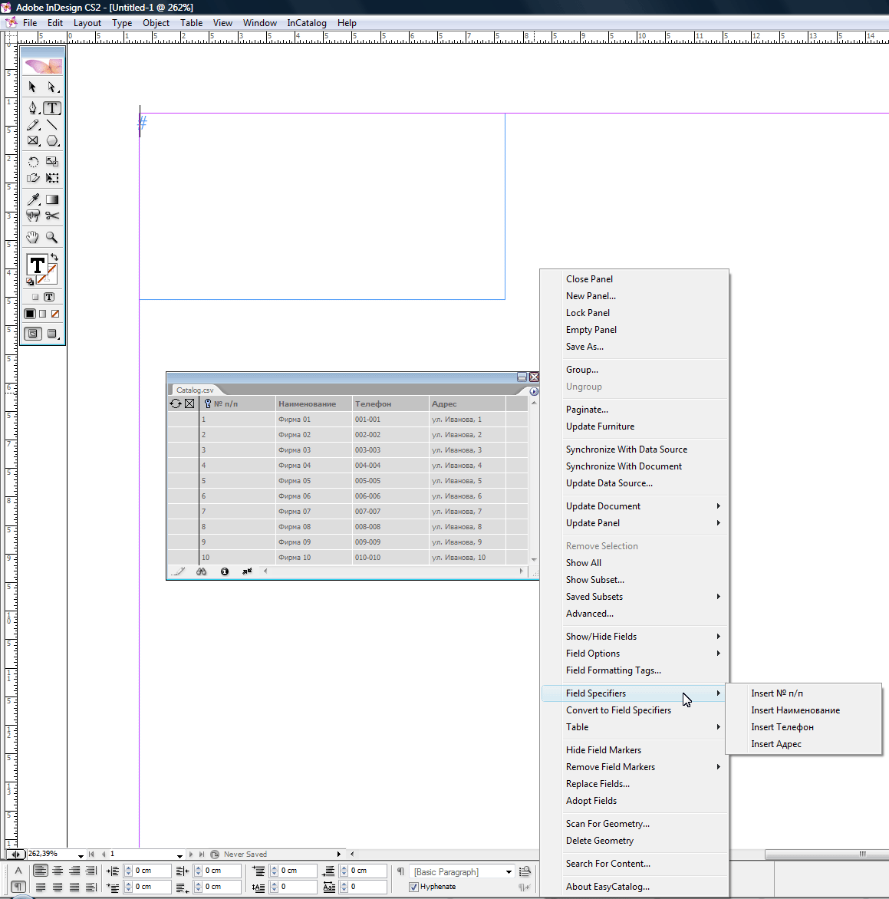Click the Наименование column header

coord(314,403)
